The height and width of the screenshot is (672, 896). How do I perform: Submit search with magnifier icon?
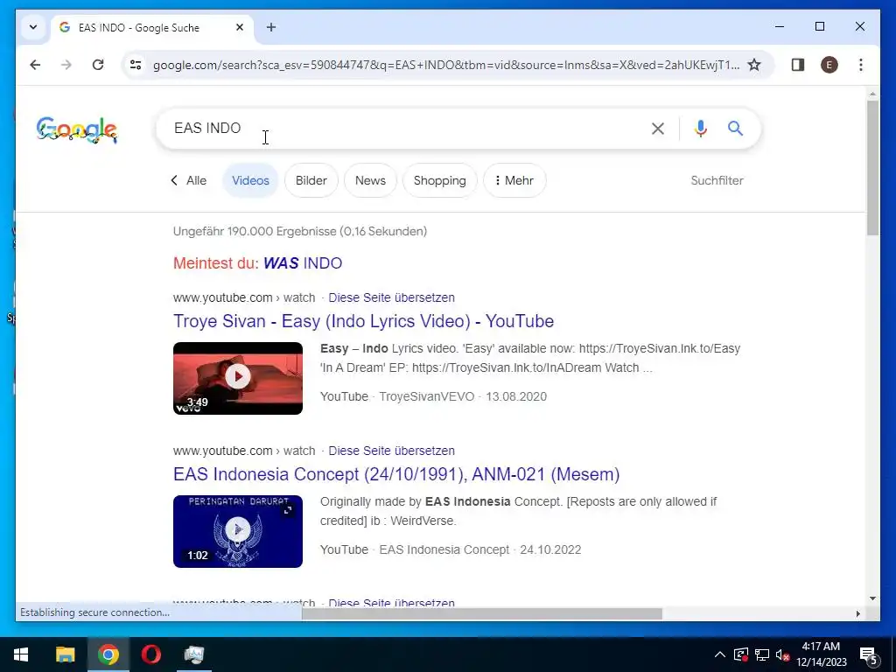[735, 128]
